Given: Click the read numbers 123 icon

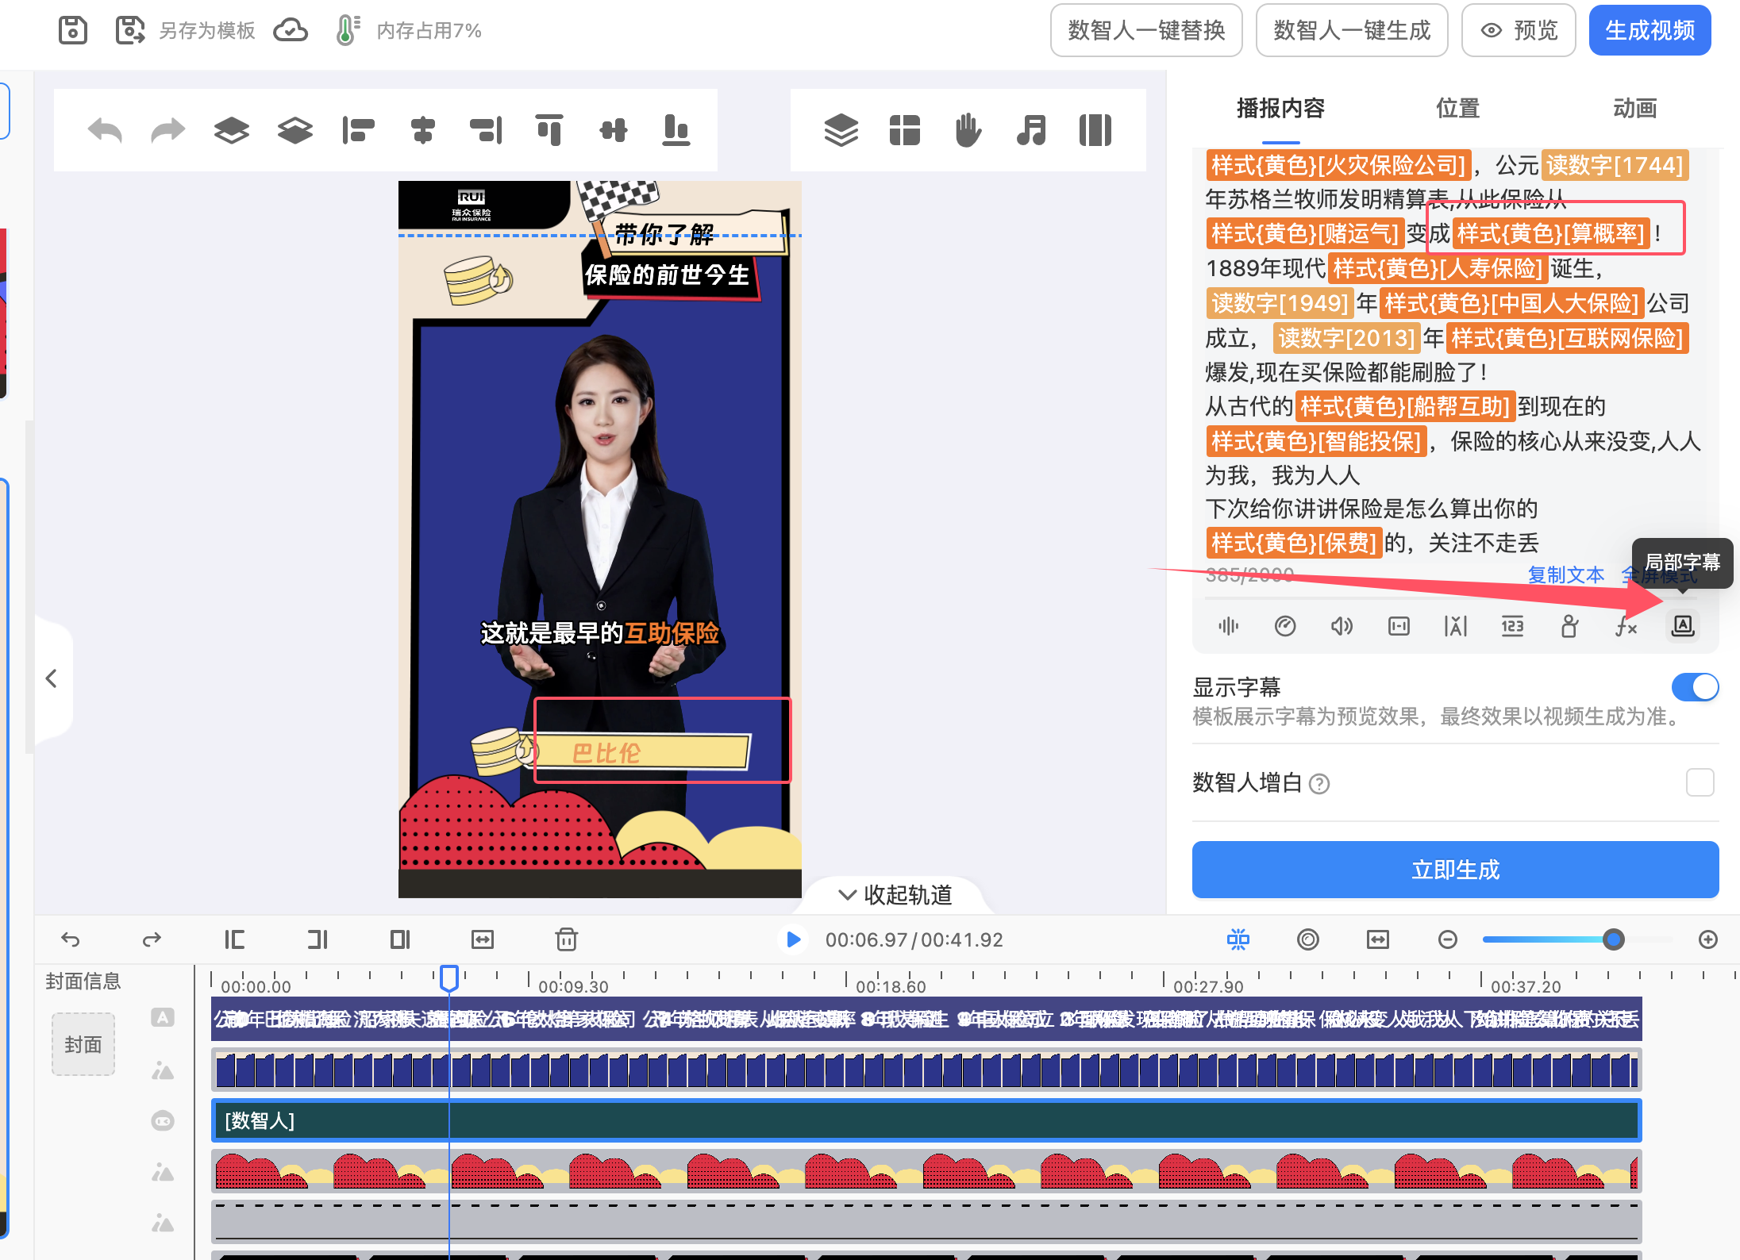Looking at the screenshot, I should 1512,626.
